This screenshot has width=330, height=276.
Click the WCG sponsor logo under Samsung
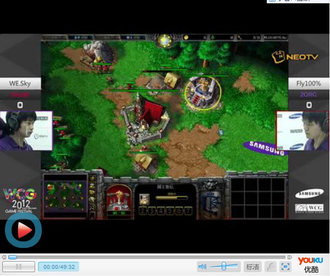[309, 208]
